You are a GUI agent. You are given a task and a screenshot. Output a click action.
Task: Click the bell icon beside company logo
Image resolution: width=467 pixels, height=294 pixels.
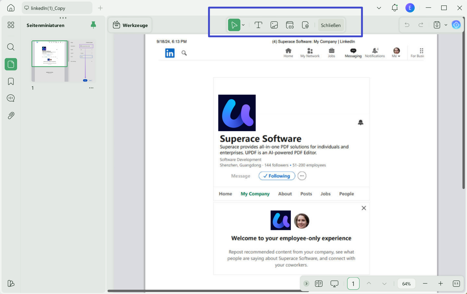click(361, 122)
